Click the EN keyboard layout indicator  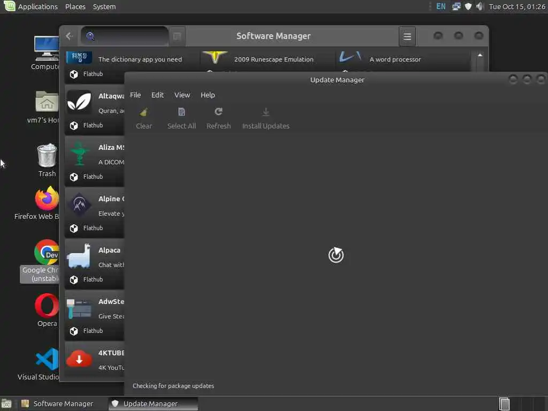point(441,6)
